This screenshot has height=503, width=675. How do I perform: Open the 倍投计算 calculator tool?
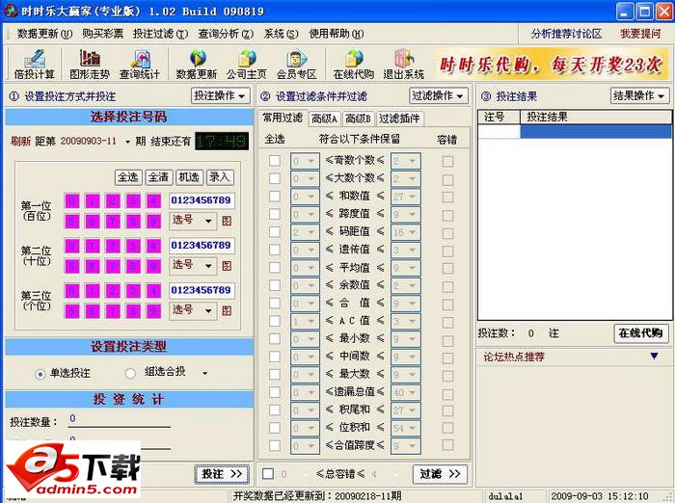[34, 65]
